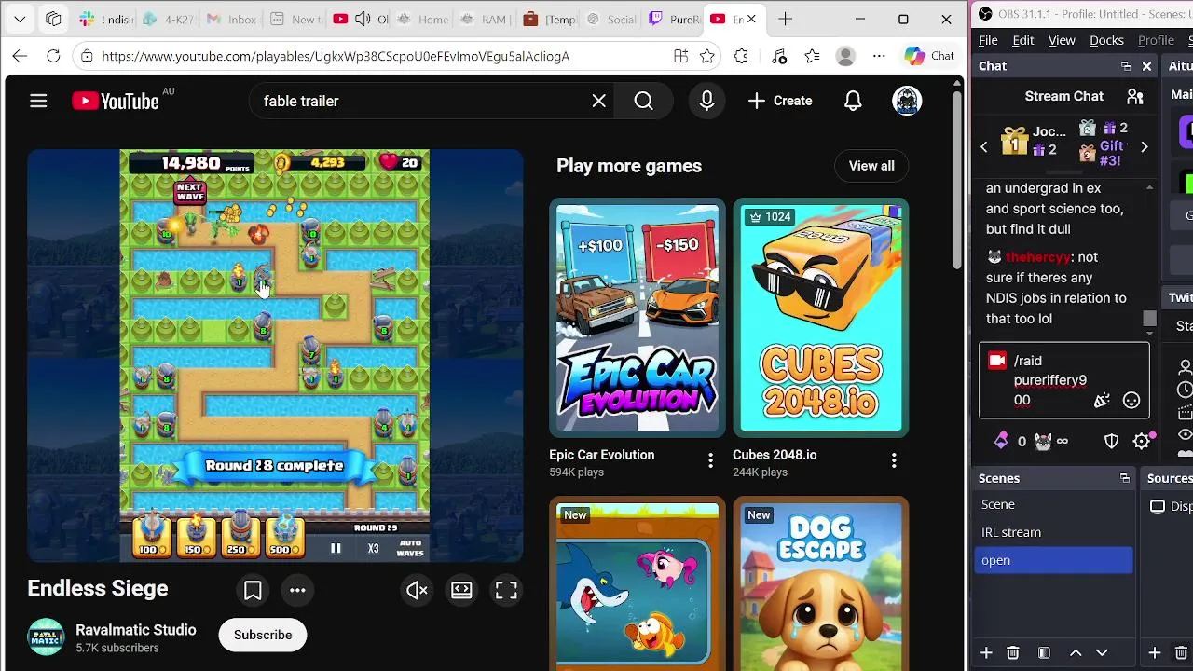
Task: Save Endless Siege with bookmark icon
Action: tap(253, 590)
